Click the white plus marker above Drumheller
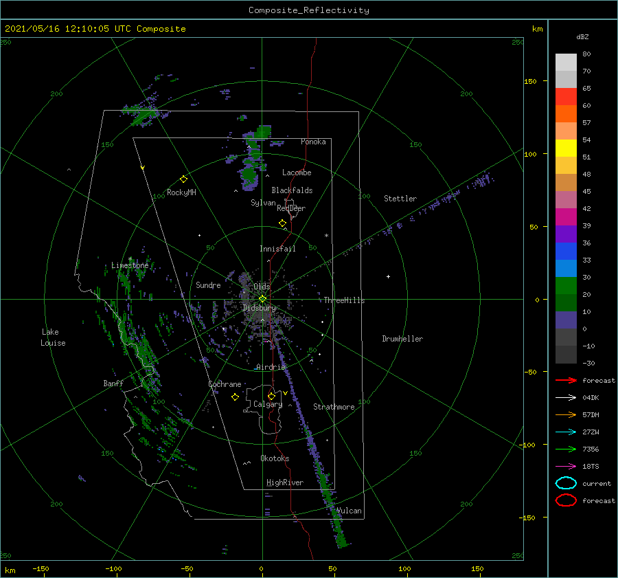This screenshot has width=618, height=578. coord(388,276)
